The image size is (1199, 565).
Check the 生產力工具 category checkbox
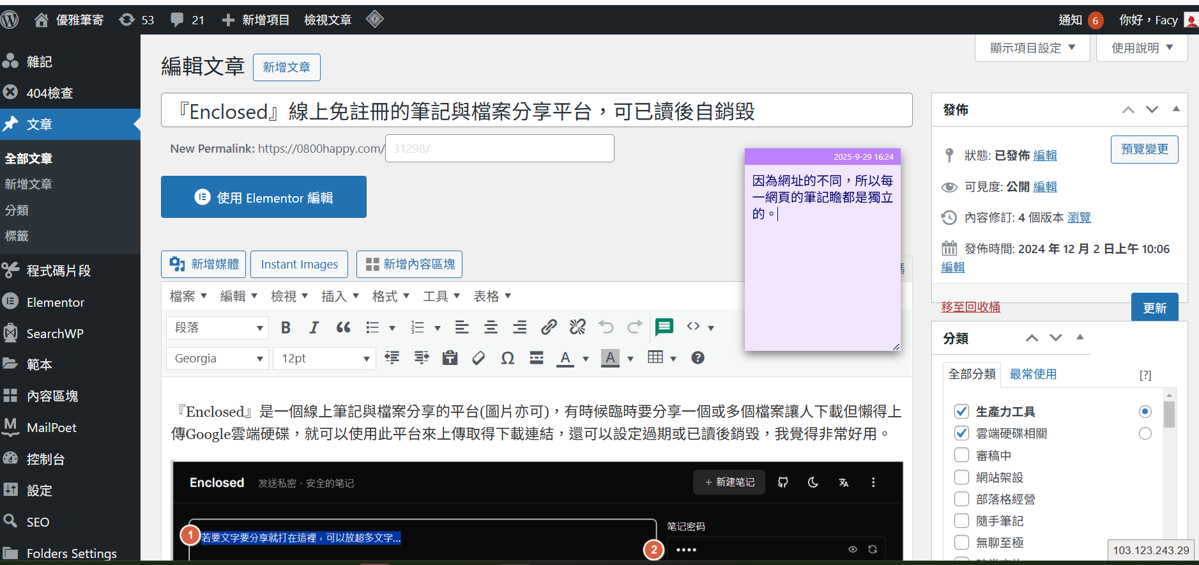click(x=961, y=411)
